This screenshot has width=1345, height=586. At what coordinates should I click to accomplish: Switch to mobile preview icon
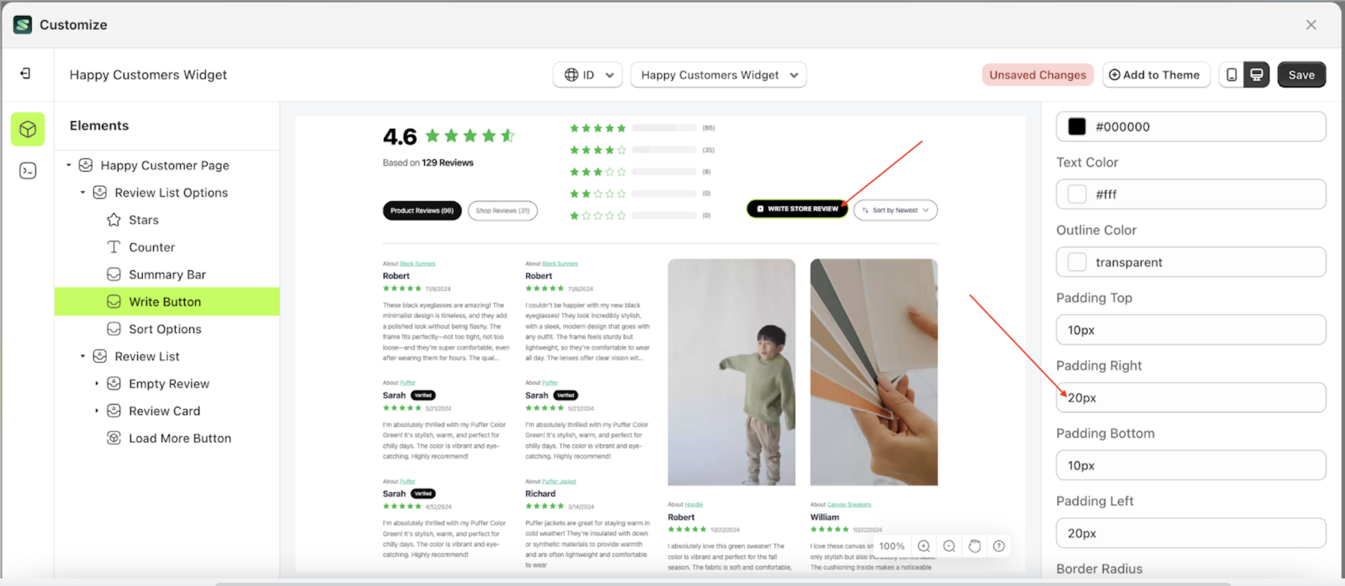point(1232,75)
